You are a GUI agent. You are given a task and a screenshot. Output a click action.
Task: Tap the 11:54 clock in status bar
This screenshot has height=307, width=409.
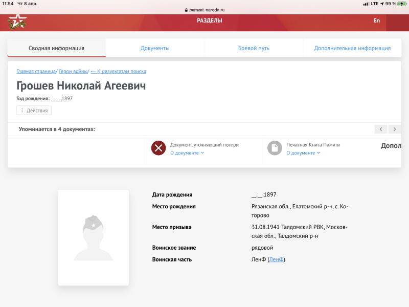click(x=8, y=4)
